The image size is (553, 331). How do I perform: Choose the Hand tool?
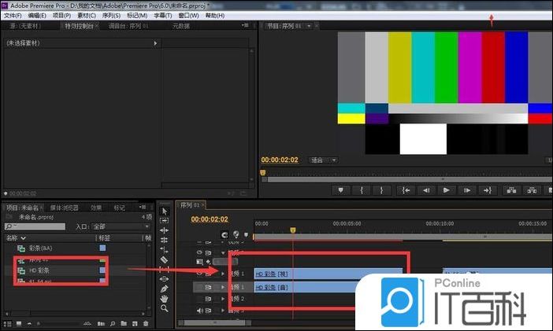[x=164, y=299]
